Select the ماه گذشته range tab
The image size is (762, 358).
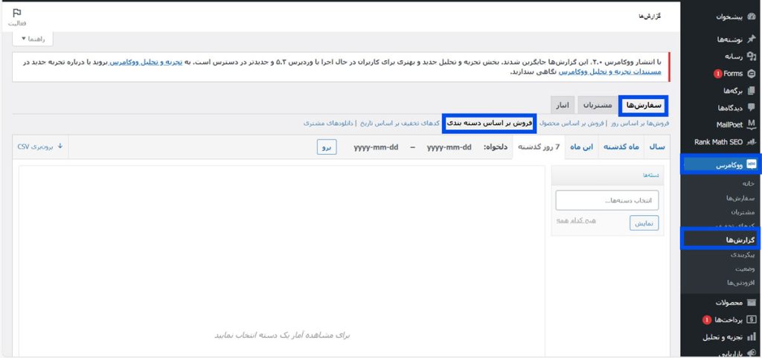click(x=621, y=147)
